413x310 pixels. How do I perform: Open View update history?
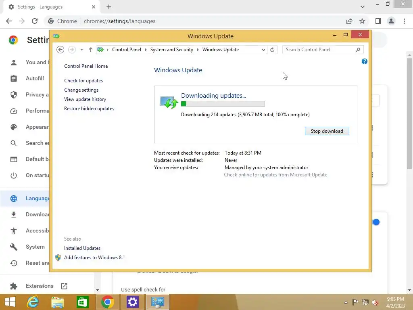[85, 99]
